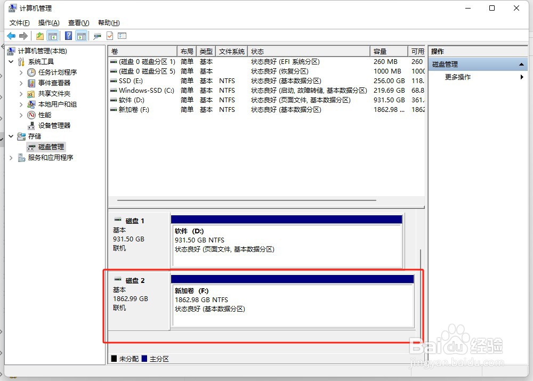533x381 pixels.
Task: Collapse the 系统工具 tree branch
Action: click(11, 61)
